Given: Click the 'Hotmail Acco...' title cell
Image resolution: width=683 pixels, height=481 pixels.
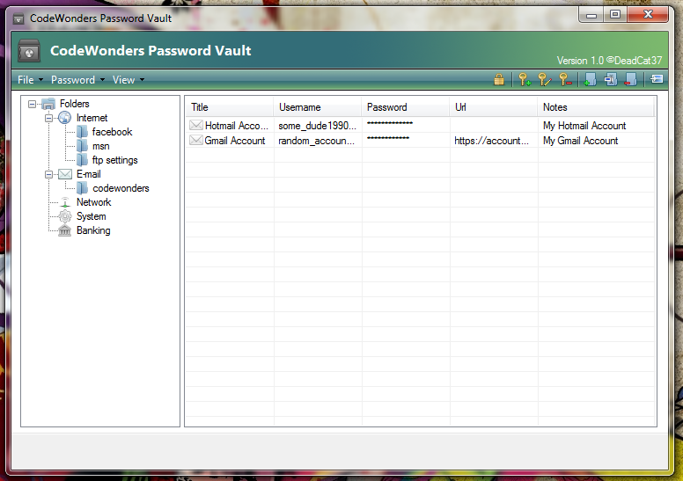Looking at the screenshot, I should click(237, 126).
